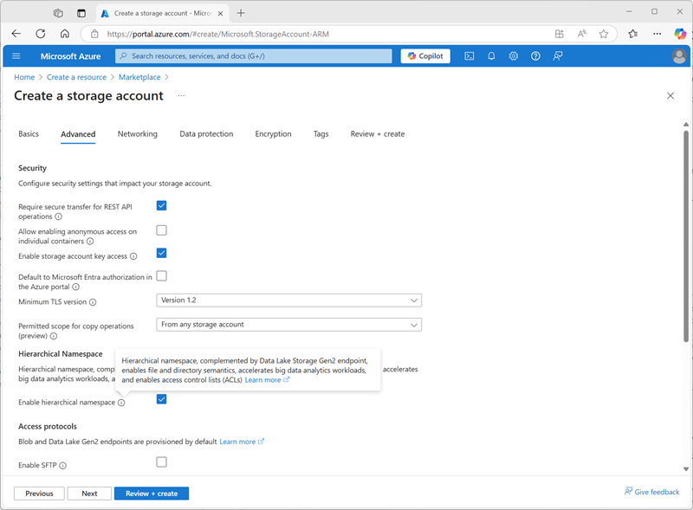Open the browser favorites list
The height and width of the screenshot is (510, 693).
click(x=633, y=34)
